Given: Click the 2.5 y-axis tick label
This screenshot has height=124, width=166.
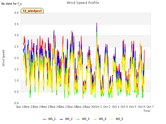Looking at the screenshot, I should 17,47.
